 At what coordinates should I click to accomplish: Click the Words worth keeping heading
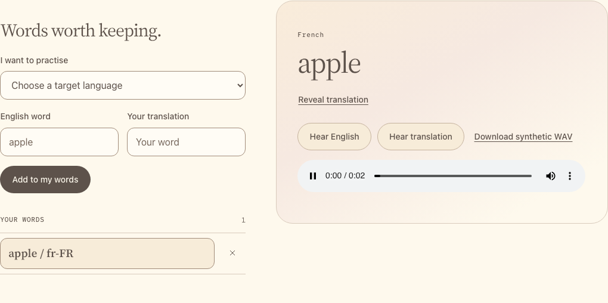coord(80,30)
